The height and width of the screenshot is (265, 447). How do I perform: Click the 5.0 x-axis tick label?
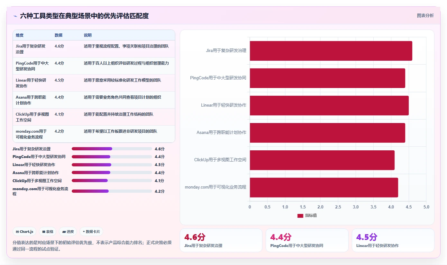(x=426, y=207)
